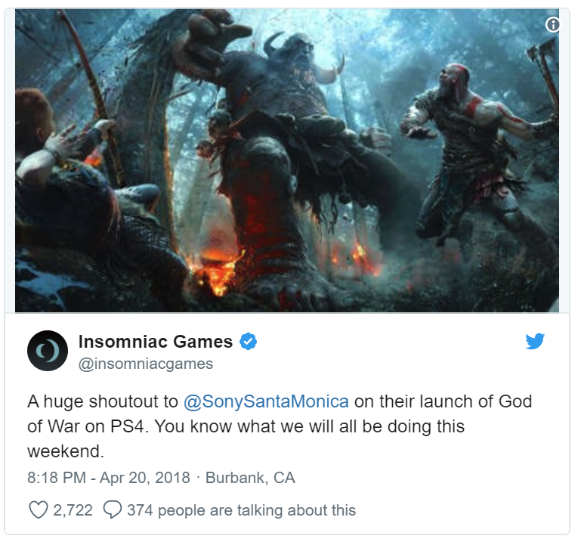The width and height of the screenshot is (578, 542).
Task: Open the @insomniacgames handle
Action: click(146, 364)
